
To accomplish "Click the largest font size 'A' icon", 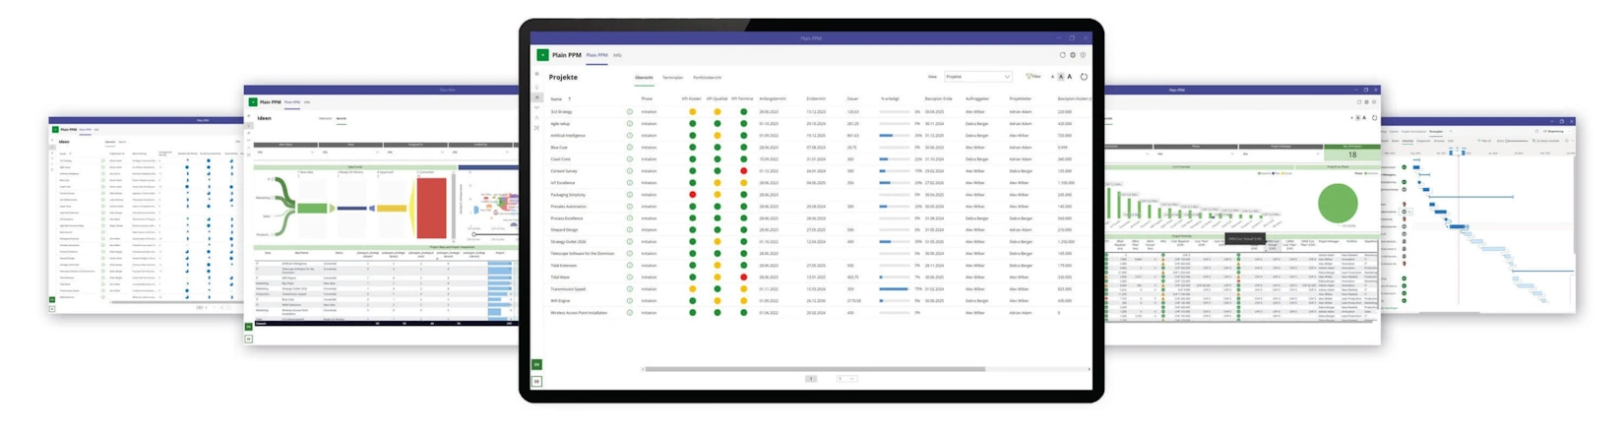I will point(1070,77).
